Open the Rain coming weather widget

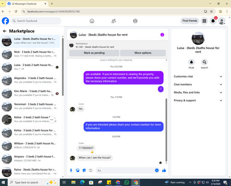[175, 182]
